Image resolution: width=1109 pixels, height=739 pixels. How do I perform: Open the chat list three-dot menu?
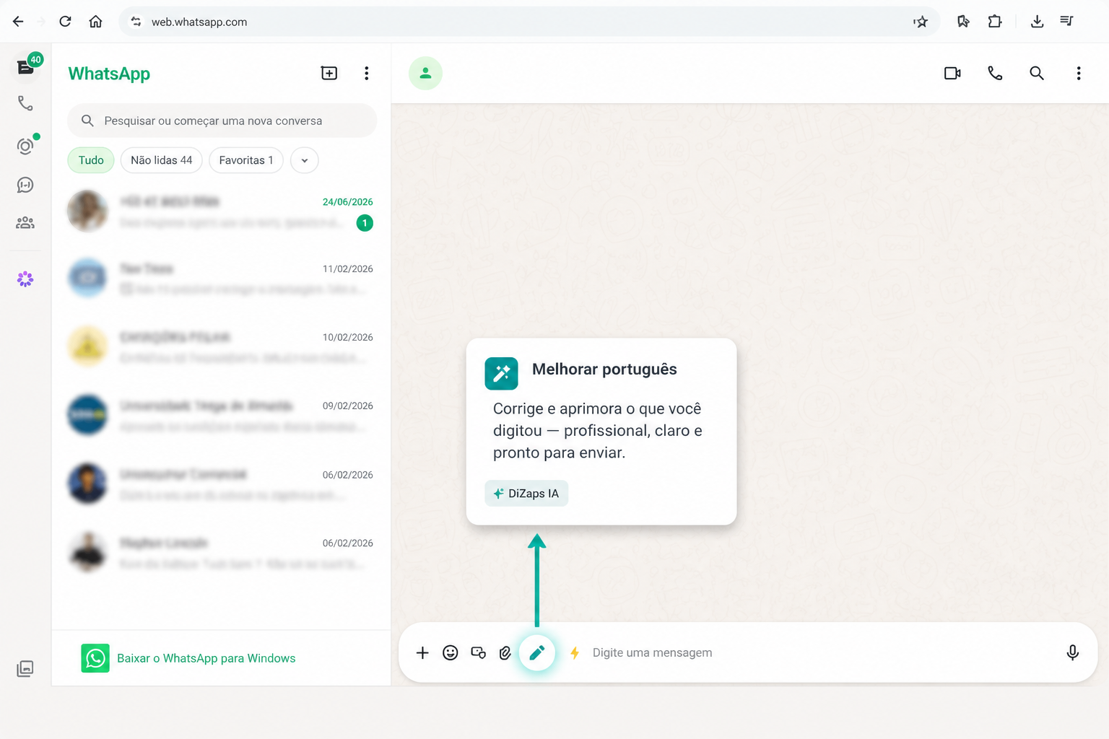(x=367, y=73)
